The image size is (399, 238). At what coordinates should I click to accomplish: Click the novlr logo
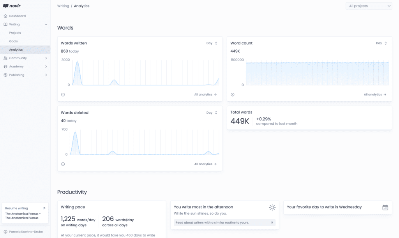coord(12,5)
